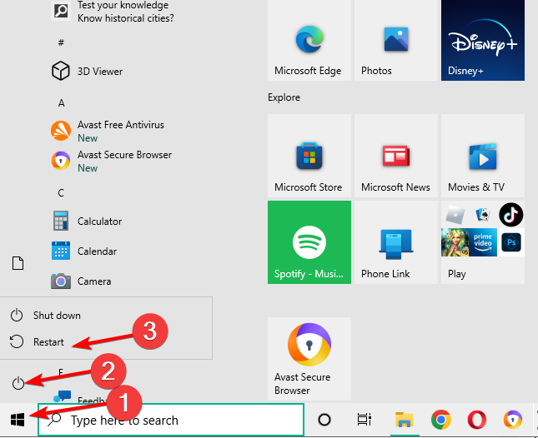Screen dimensions: 538x438
Task: Open 'Test your knowledge' search suggestion
Action: (x=113, y=12)
